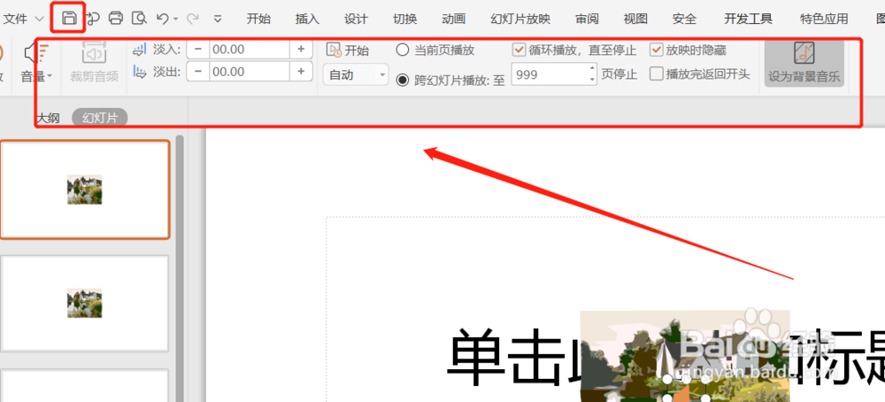Viewport: 885px width, 402px height.
Task: Click the Undo arrow icon
Action: pyautogui.click(x=163, y=18)
